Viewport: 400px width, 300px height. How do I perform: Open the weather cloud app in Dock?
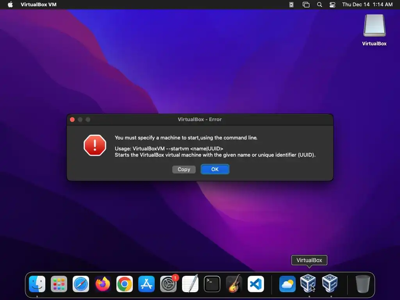287,284
